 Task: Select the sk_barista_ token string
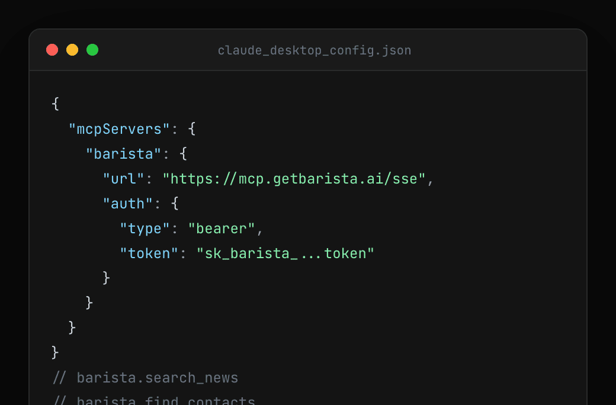tap(285, 253)
